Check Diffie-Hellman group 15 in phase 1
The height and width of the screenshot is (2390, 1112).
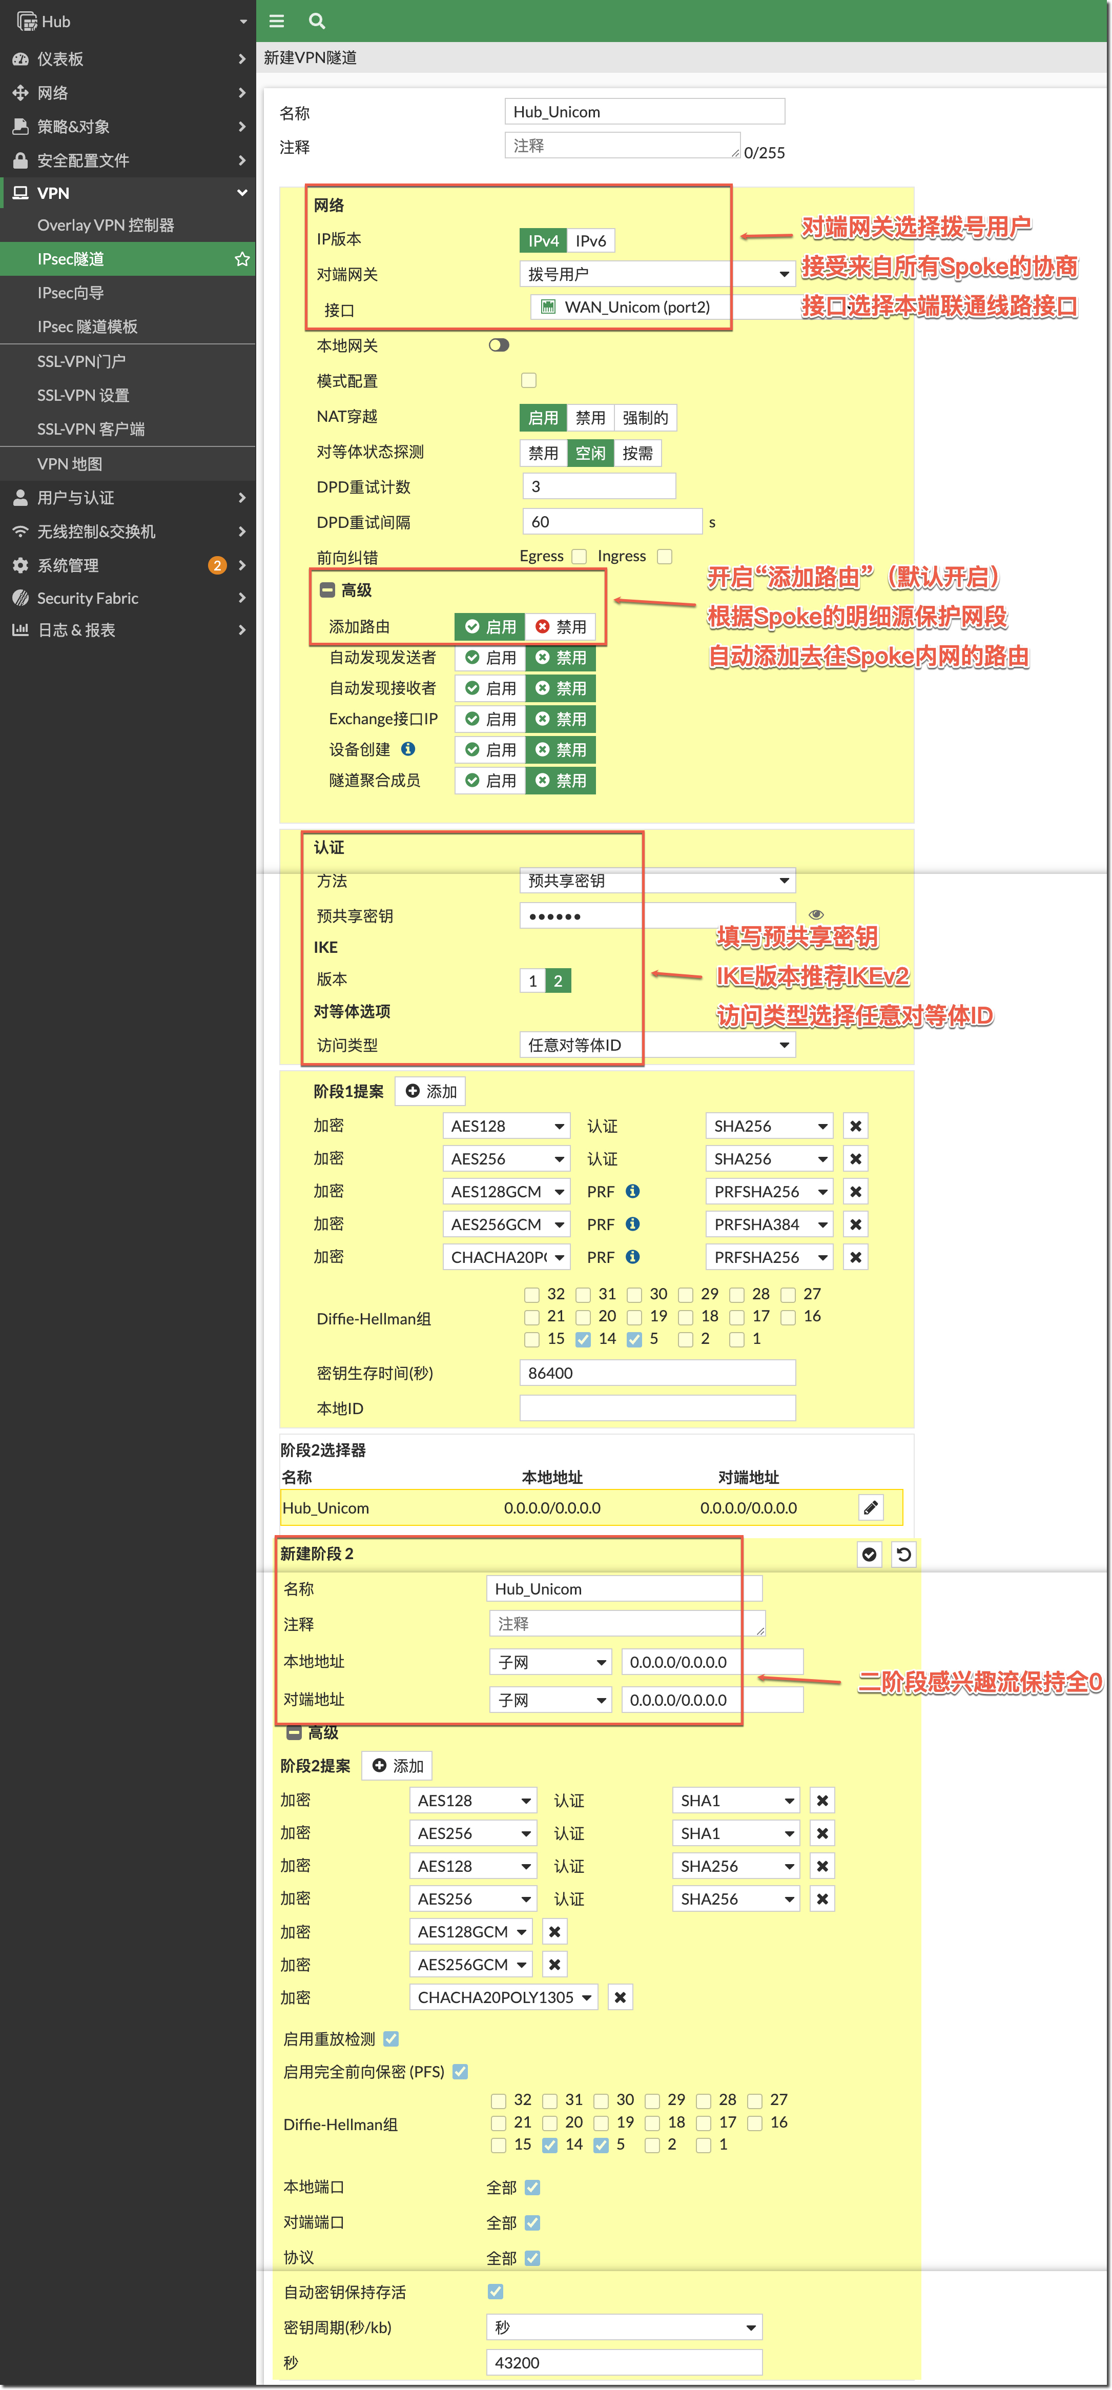pyautogui.click(x=531, y=1339)
